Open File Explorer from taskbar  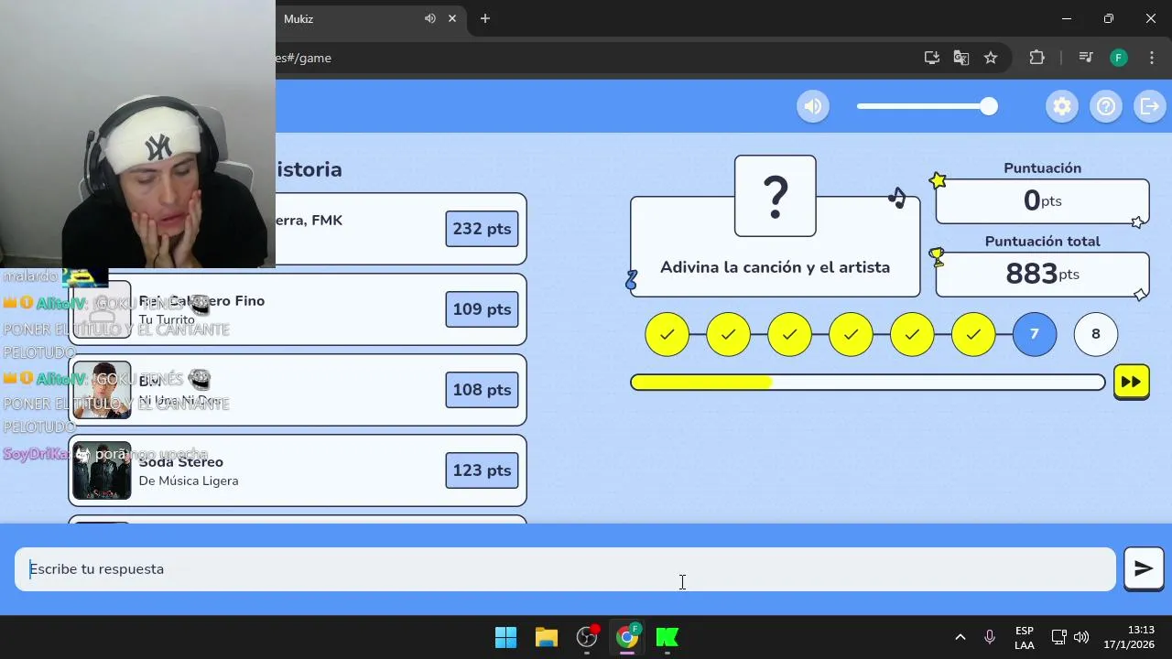[x=547, y=637]
